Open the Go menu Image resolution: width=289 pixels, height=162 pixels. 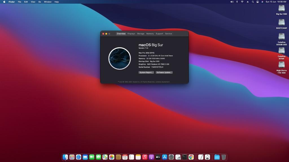pos(40,2)
